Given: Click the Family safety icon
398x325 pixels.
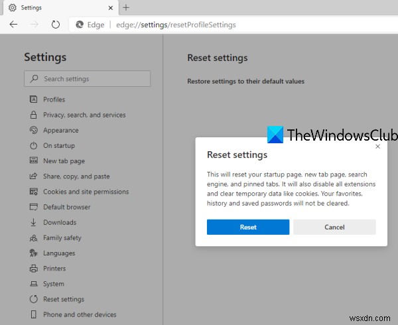Looking at the screenshot, I should pyautogui.click(x=34, y=237).
